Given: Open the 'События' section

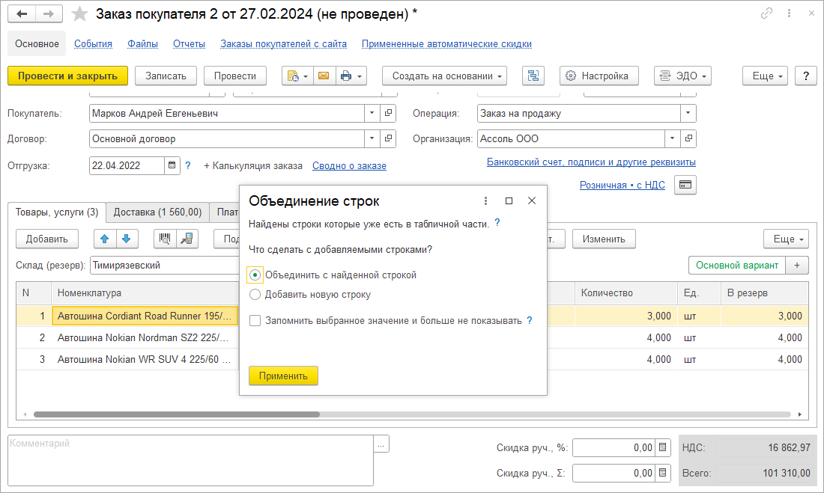Looking at the screenshot, I should (93, 43).
